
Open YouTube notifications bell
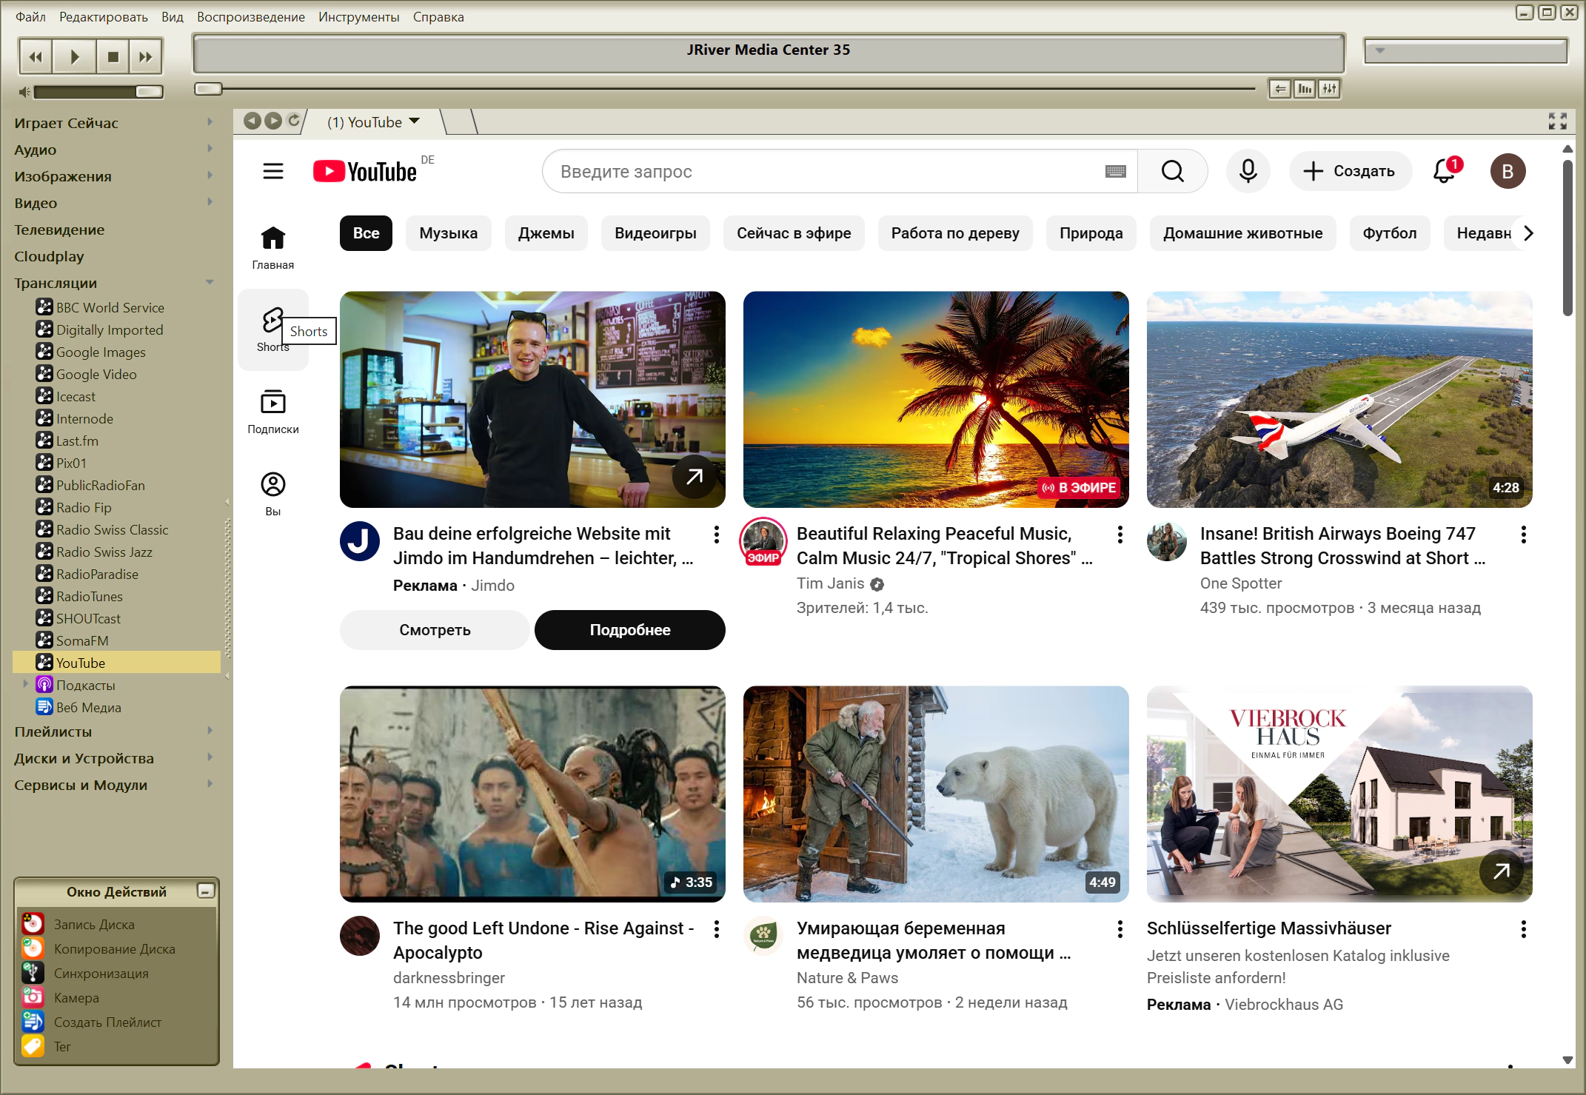[1444, 171]
